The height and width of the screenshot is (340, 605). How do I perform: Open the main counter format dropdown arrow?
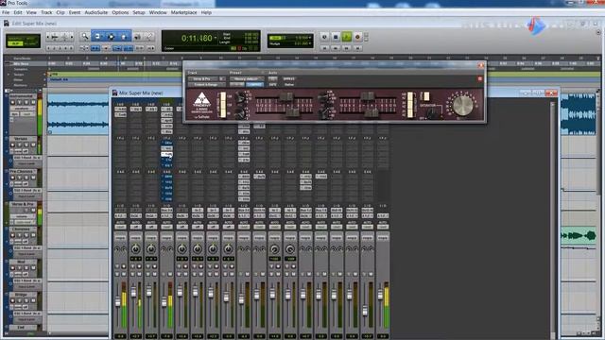pos(216,38)
